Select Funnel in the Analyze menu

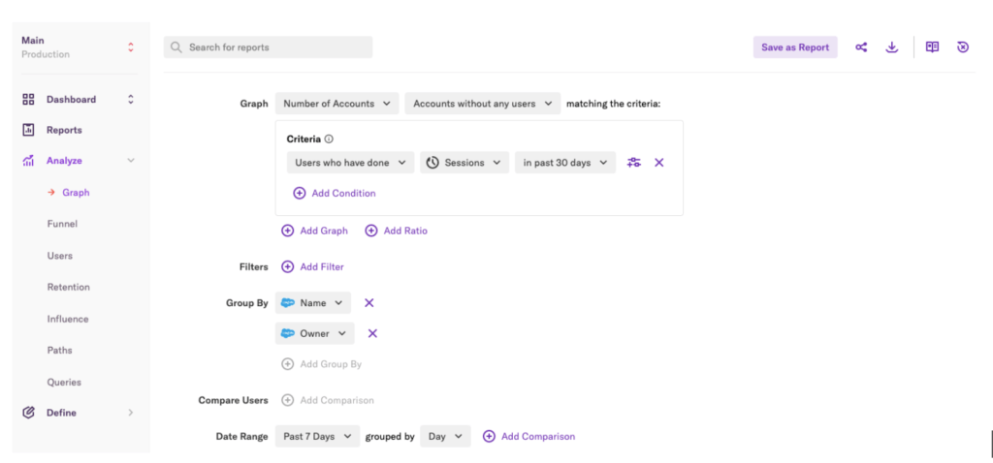click(62, 224)
